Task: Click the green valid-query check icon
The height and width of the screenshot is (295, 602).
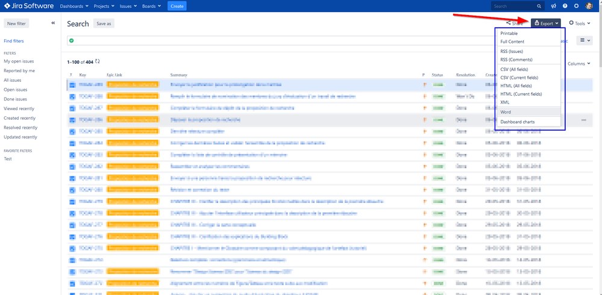Action: point(72,41)
